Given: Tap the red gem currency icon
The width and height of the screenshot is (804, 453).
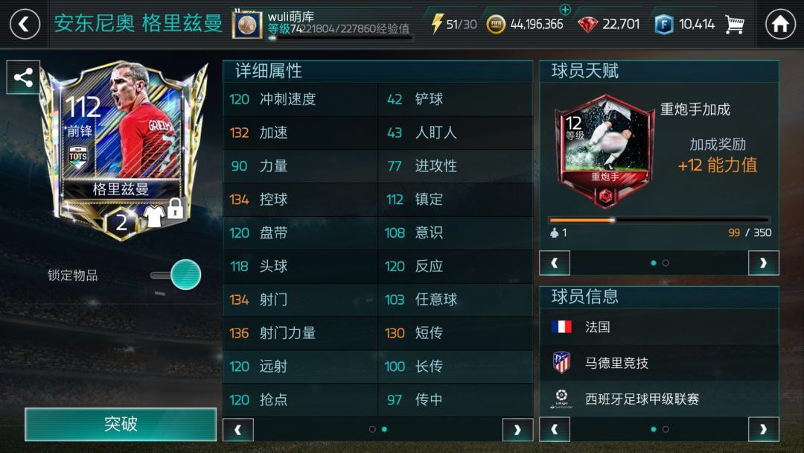Looking at the screenshot, I should [587, 24].
